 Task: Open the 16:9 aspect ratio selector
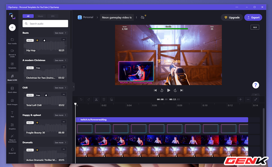(x=255, y=27)
